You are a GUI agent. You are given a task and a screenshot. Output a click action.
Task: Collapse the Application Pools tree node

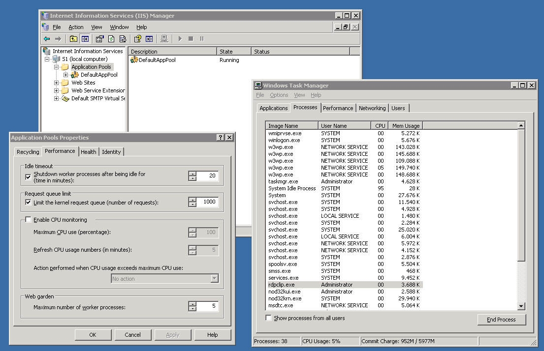[56, 67]
